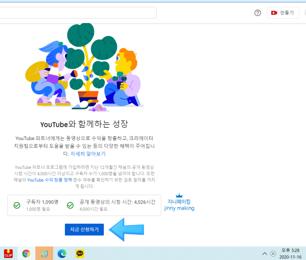Image resolution: width=306 pixels, height=260 pixels.
Task: Click the circled X tray icon
Action: click(273, 254)
